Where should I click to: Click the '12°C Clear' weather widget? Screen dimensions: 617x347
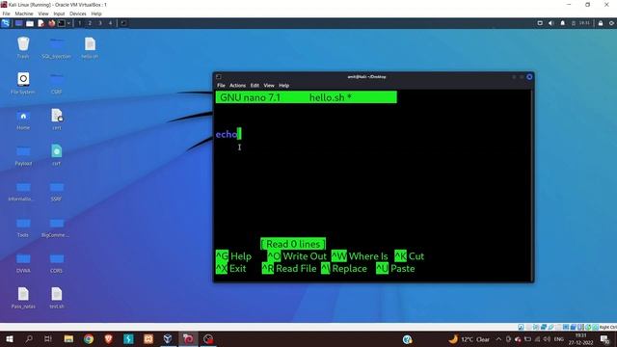(469, 339)
